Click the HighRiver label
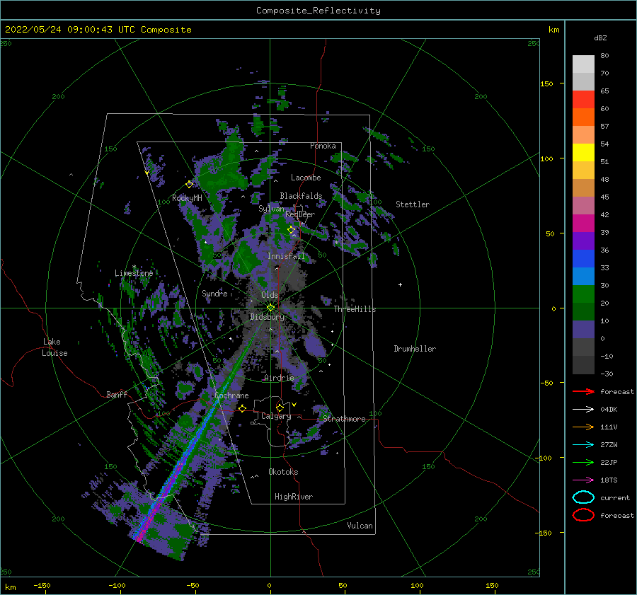Screen dimensions: 637x595 coord(294,497)
